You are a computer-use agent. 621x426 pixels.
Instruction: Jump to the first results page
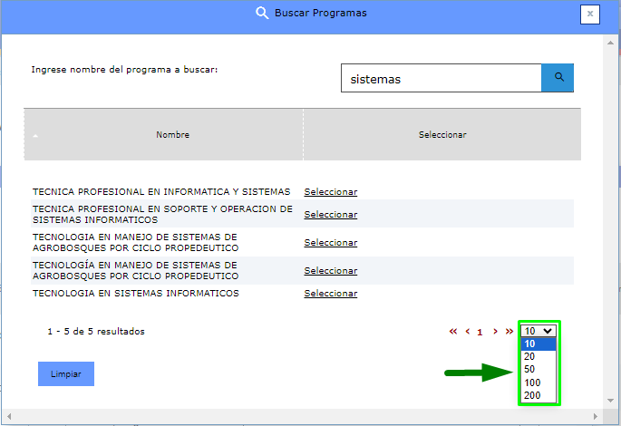[x=453, y=332]
